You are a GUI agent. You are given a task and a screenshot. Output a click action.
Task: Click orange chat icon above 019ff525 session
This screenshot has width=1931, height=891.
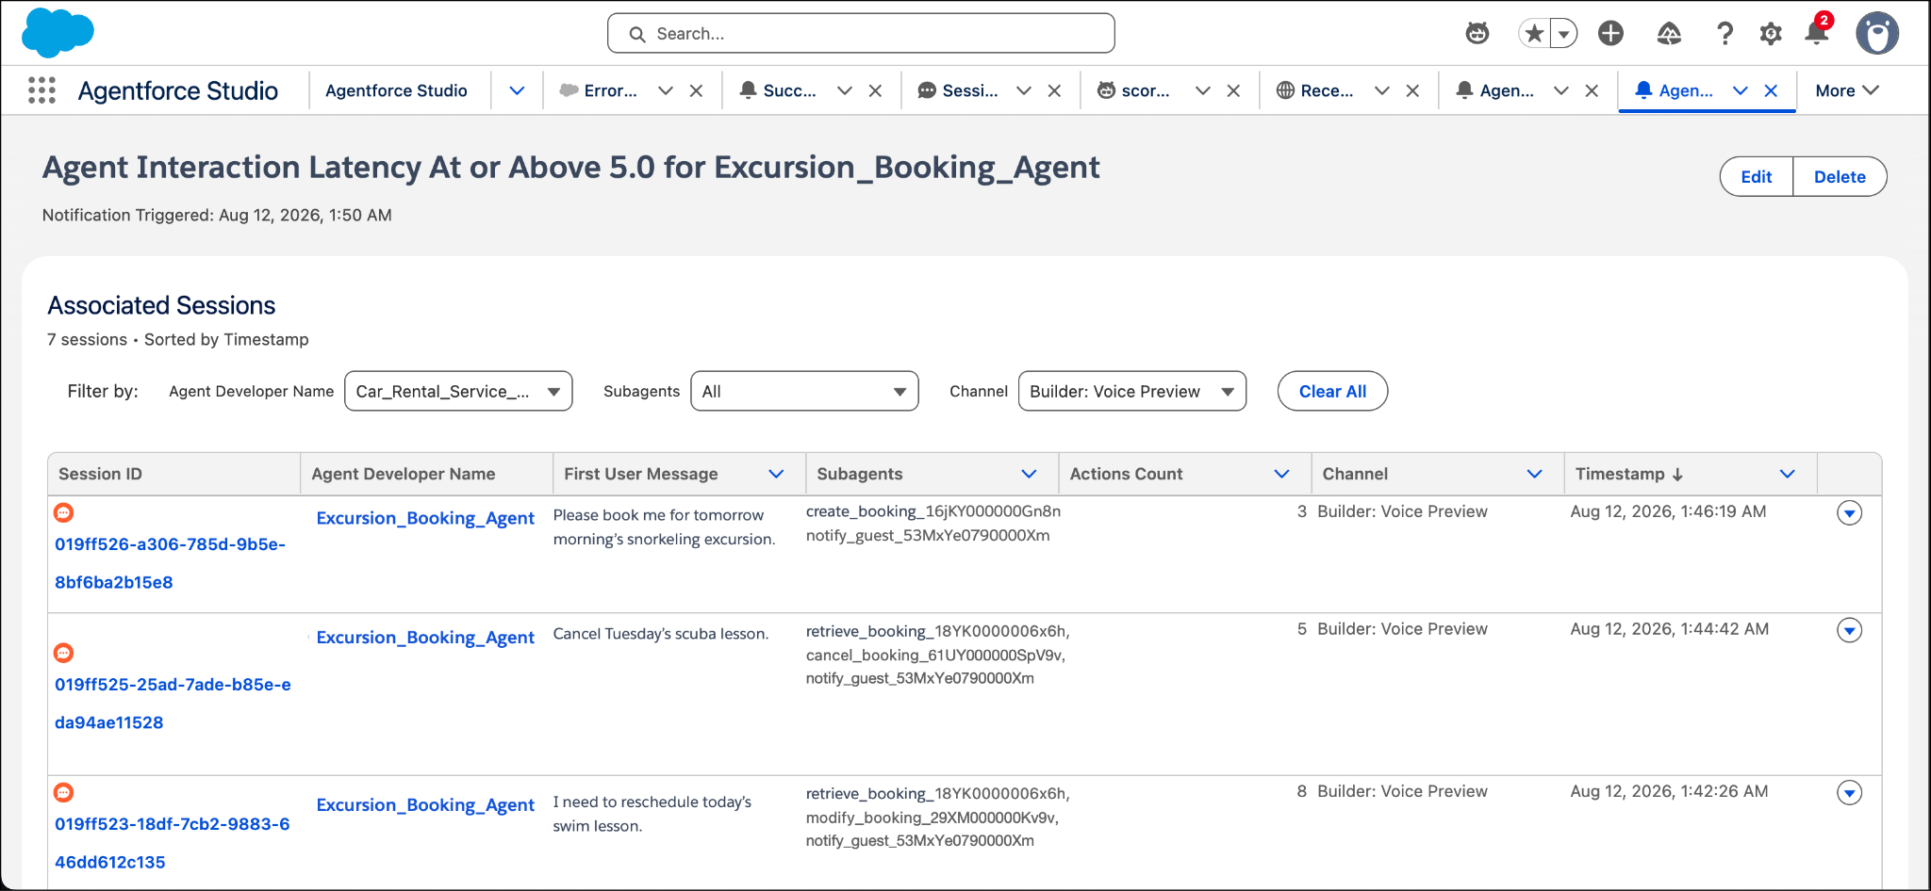click(63, 653)
